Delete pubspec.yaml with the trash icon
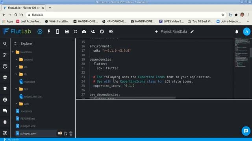The image size is (252, 141). point(71,133)
